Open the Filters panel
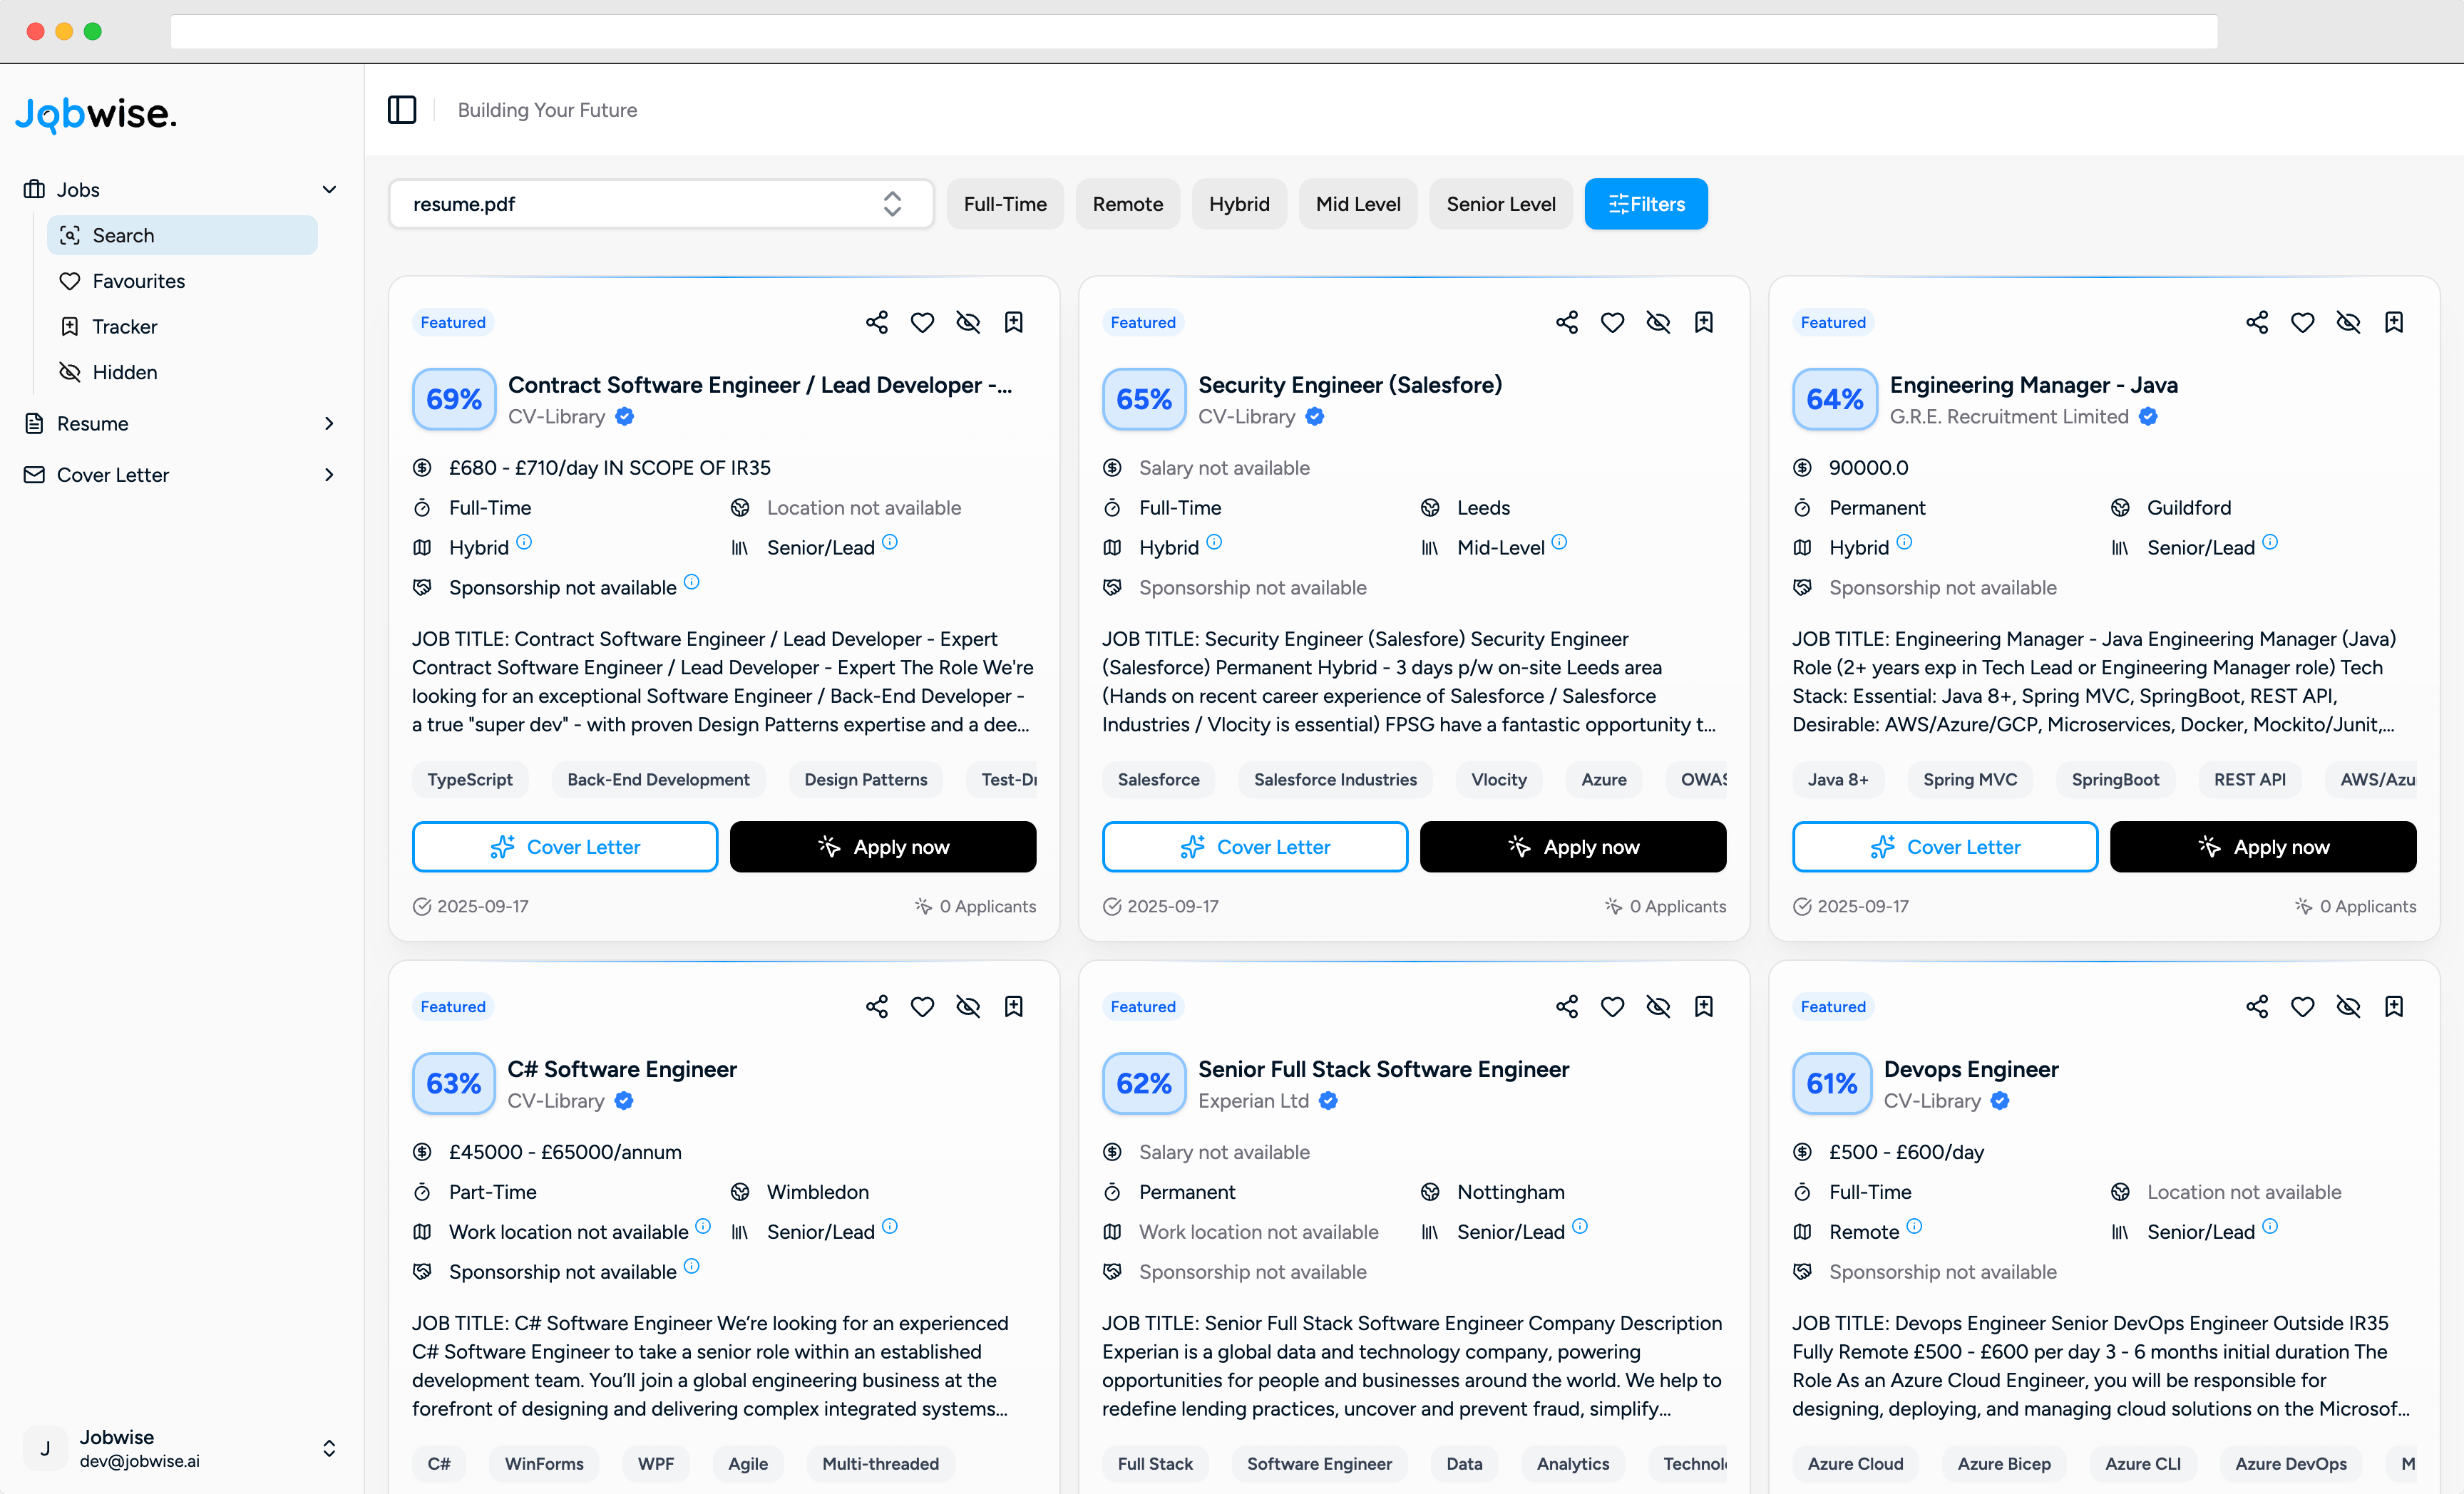 (1646, 204)
